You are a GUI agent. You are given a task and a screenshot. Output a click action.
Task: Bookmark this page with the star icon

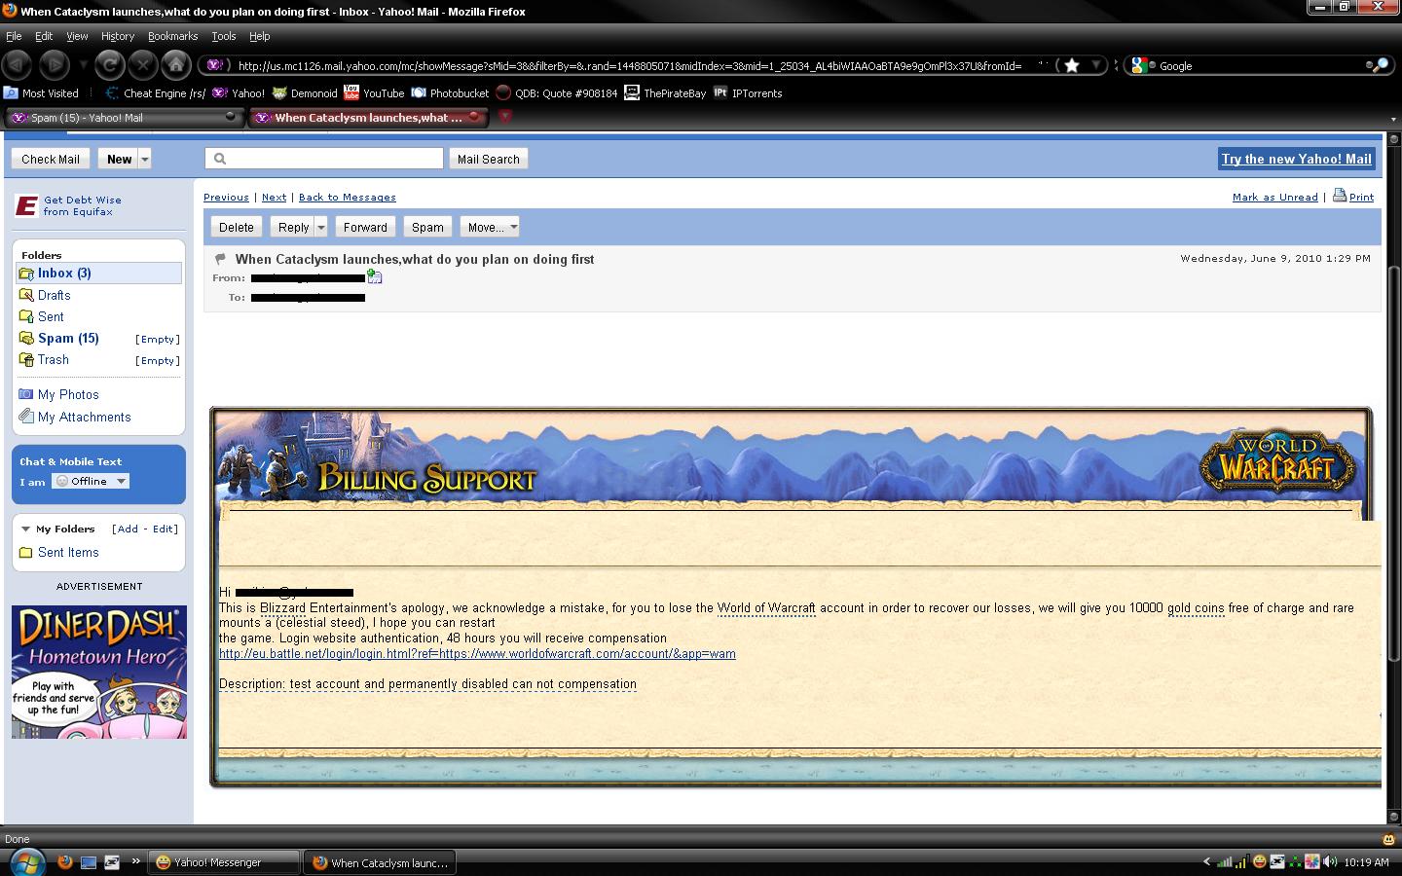tap(1072, 65)
